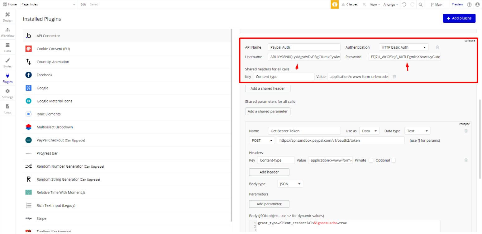Switch to the Workflow tab
This screenshot has width=482, height=234.
point(7,32)
